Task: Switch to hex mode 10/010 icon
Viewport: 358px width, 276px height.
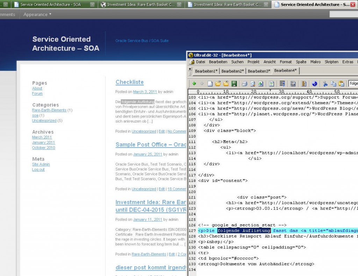Action: click(x=293, y=84)
